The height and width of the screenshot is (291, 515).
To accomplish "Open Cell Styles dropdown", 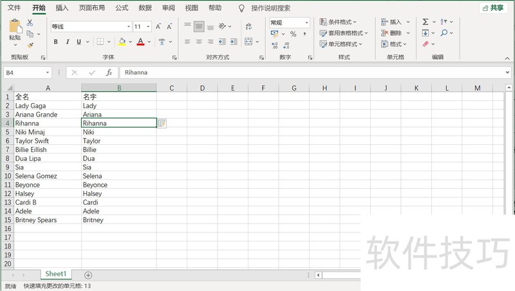I will click(341, 44).
